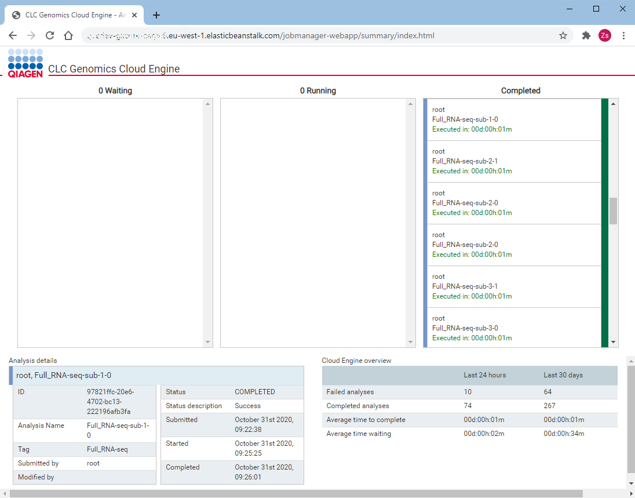Image resolution: width=635 pixels, height=498 pixels.
Task: Maximize the browser window
Action: (x=596, y=9)
